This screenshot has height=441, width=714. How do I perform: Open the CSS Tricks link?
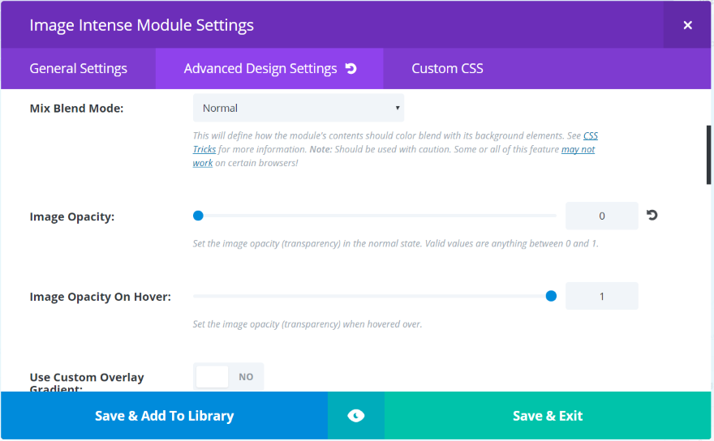pos(590,136)
